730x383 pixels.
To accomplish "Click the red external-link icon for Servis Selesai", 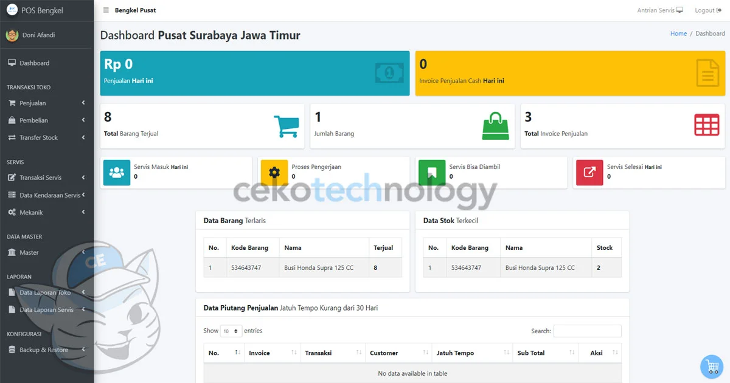I will point(589,172).
